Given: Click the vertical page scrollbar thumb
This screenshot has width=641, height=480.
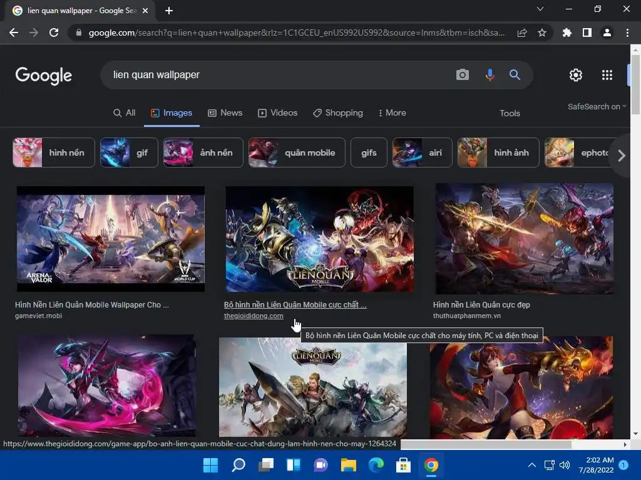Looking at the screenshot, I should point(635,84).
